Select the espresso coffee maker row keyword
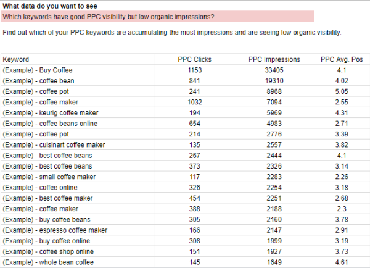The height and width of the screenshot is (268, 370). click(x=78, y=230)
